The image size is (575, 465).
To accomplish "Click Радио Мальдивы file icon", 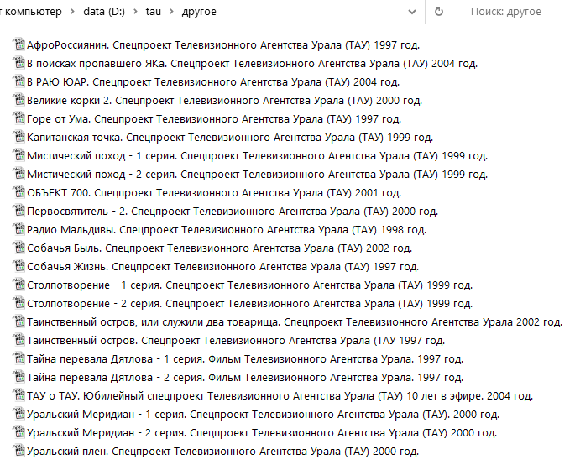I will 18,229.
